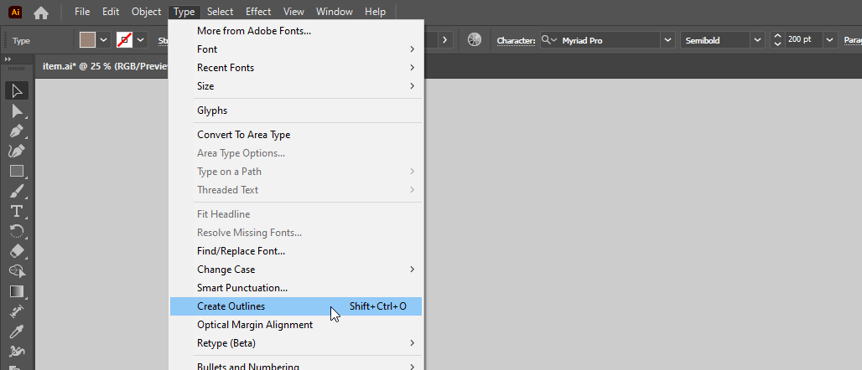Expand the Recent Fonts submenu
This screenshot has height=370, width=862.
point(296,68)
